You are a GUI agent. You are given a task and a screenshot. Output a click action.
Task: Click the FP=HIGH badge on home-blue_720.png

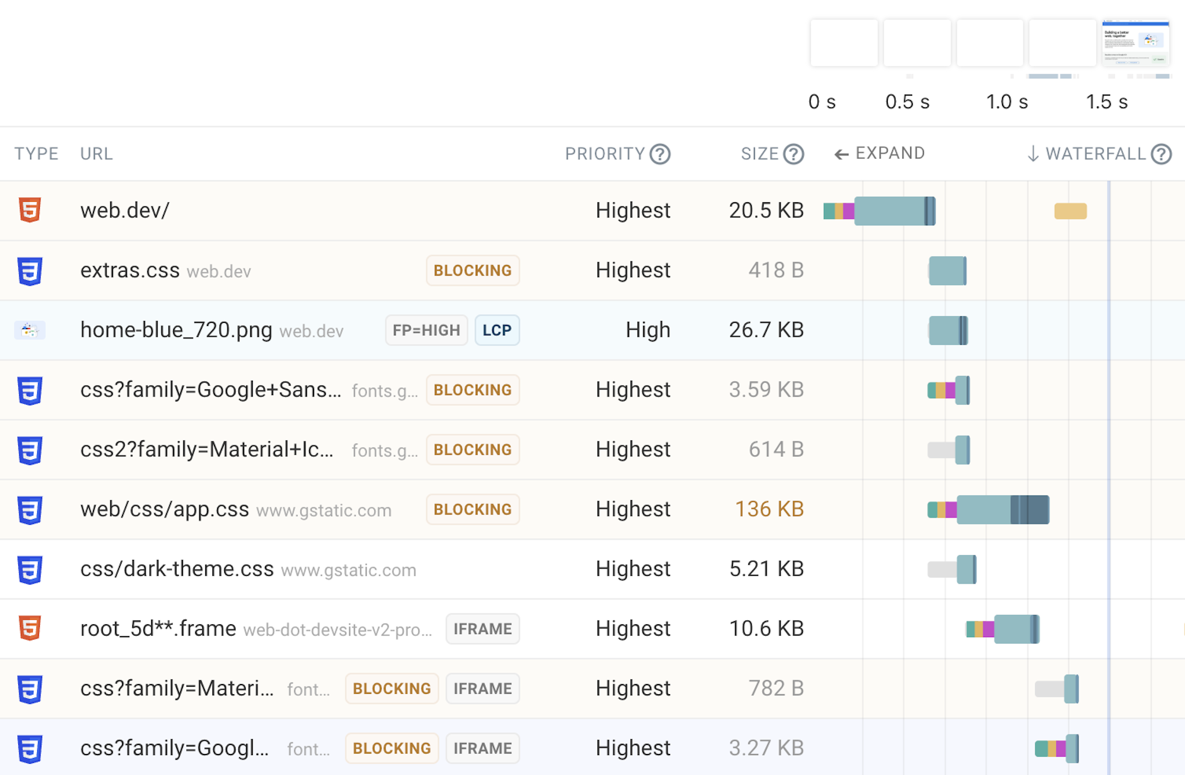pyautogui.click(x=426, y=330)
